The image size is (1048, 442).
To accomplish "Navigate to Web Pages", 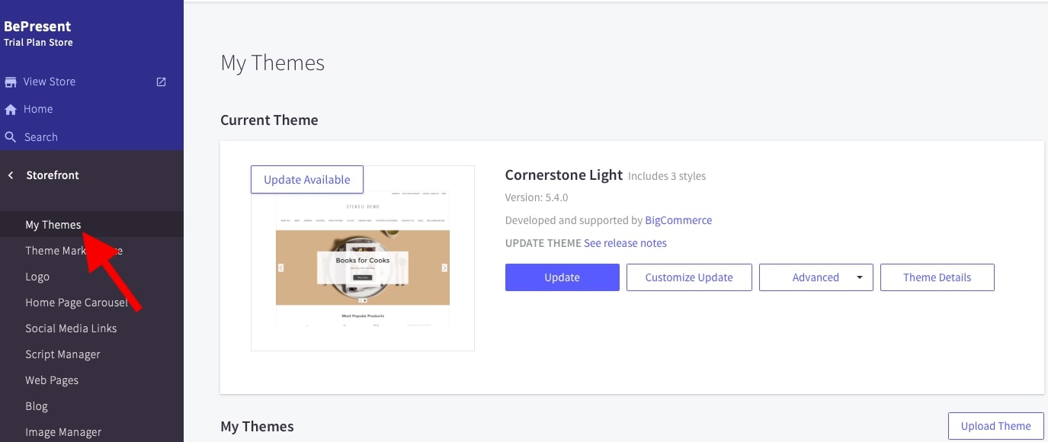I will (52, 380).
